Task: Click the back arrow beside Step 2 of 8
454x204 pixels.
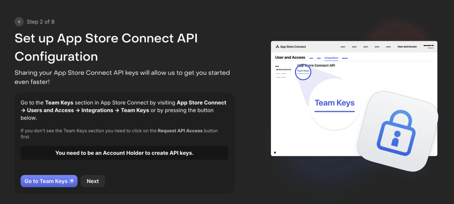Action: [19, 22]
